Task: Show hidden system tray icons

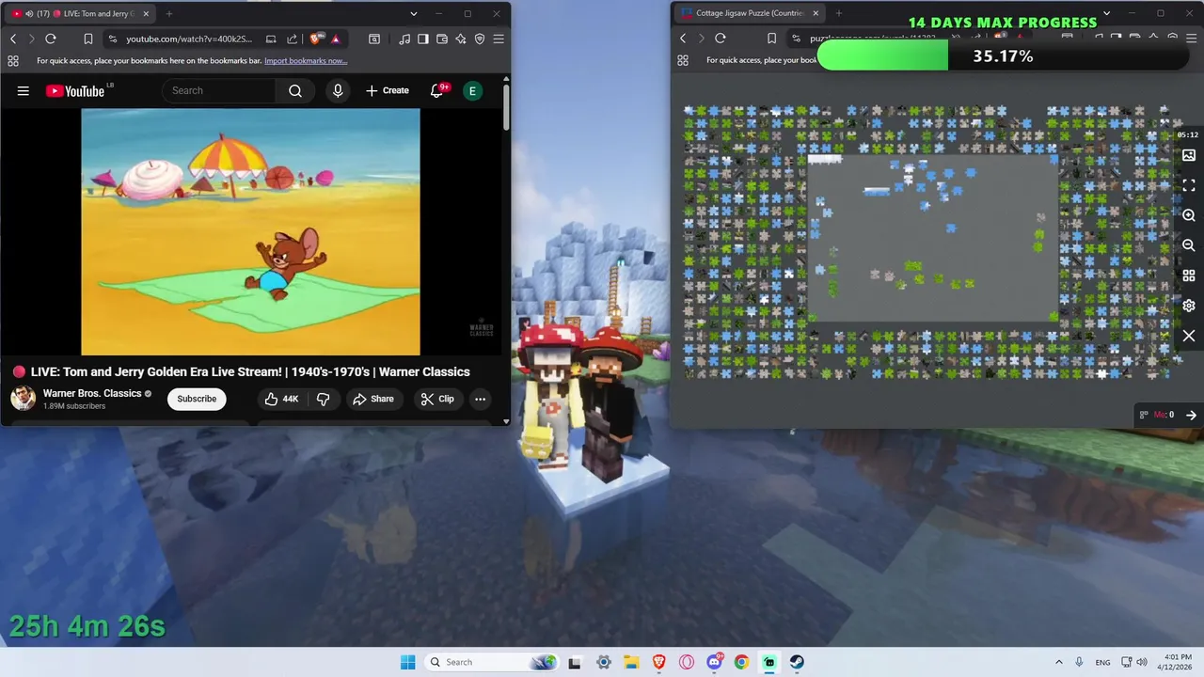Action: (1059, 662)
